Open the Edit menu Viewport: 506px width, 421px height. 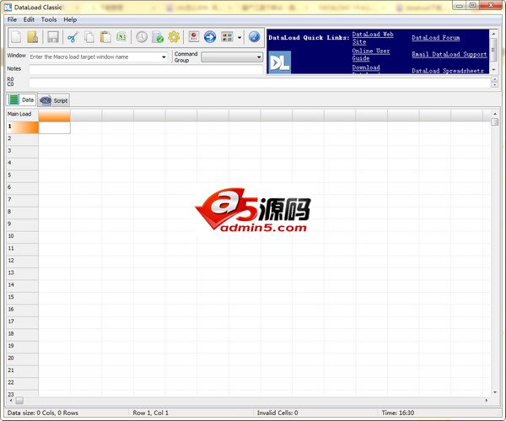pos(29,19)
